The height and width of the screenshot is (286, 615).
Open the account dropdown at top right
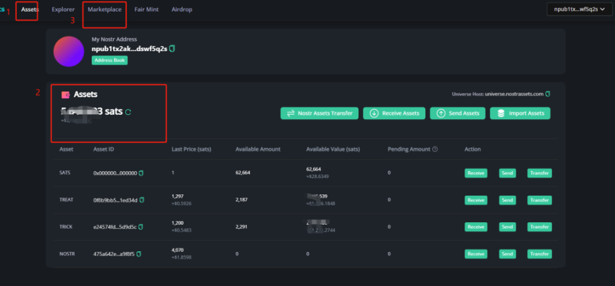click(580, 9)
